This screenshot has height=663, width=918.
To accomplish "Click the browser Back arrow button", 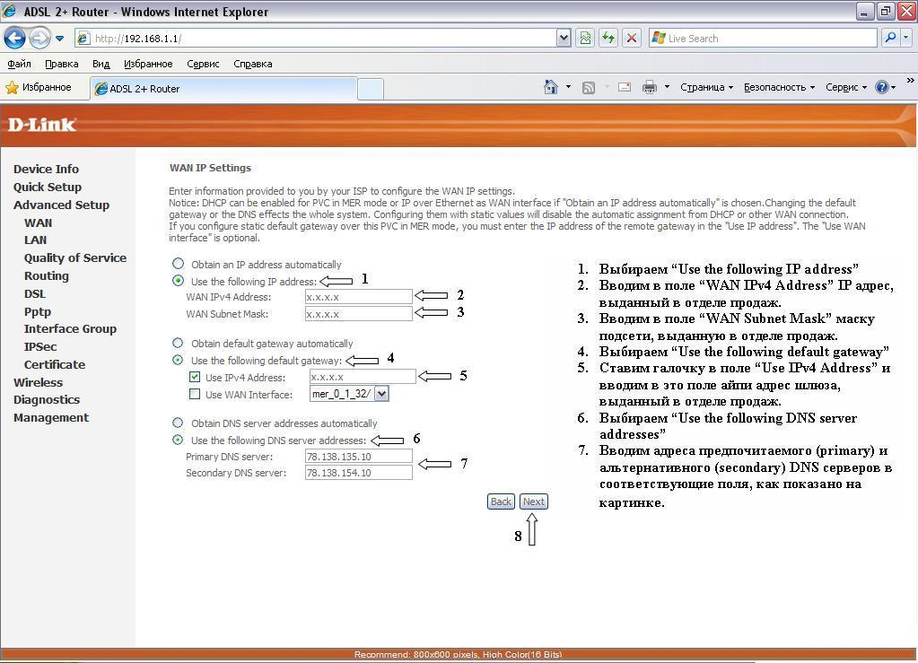I will pyautogui.click(x=14, y=39).
